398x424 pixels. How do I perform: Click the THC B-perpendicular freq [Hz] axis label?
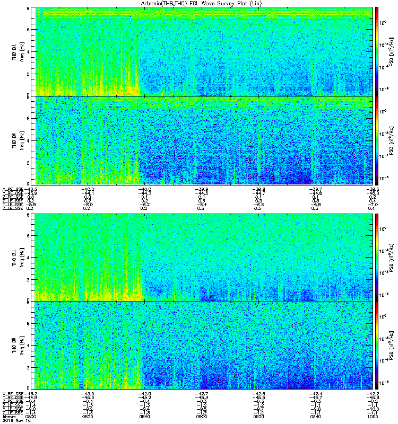point(22,258)
